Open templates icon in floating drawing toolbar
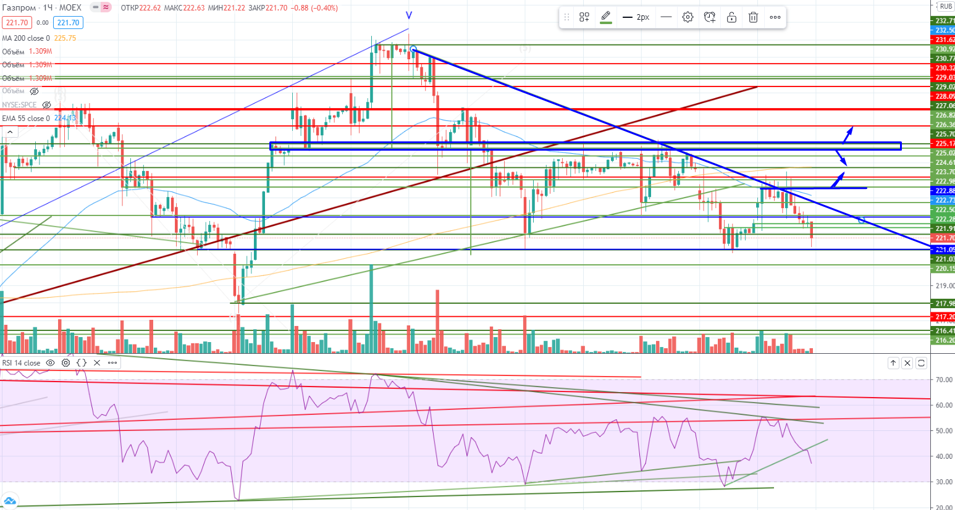The width and height of the screenshot is (955, 510). click(584, 17)
